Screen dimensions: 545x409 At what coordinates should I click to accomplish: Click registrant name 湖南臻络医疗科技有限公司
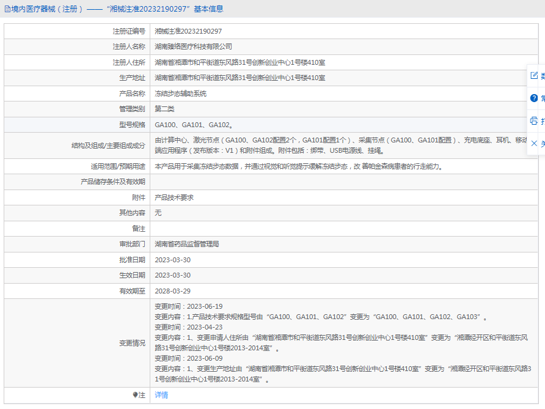point(193,46)
